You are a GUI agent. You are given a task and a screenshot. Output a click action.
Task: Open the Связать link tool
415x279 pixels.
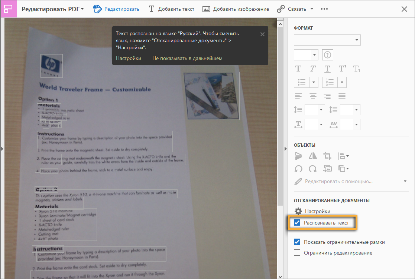(x=292, y=9)
